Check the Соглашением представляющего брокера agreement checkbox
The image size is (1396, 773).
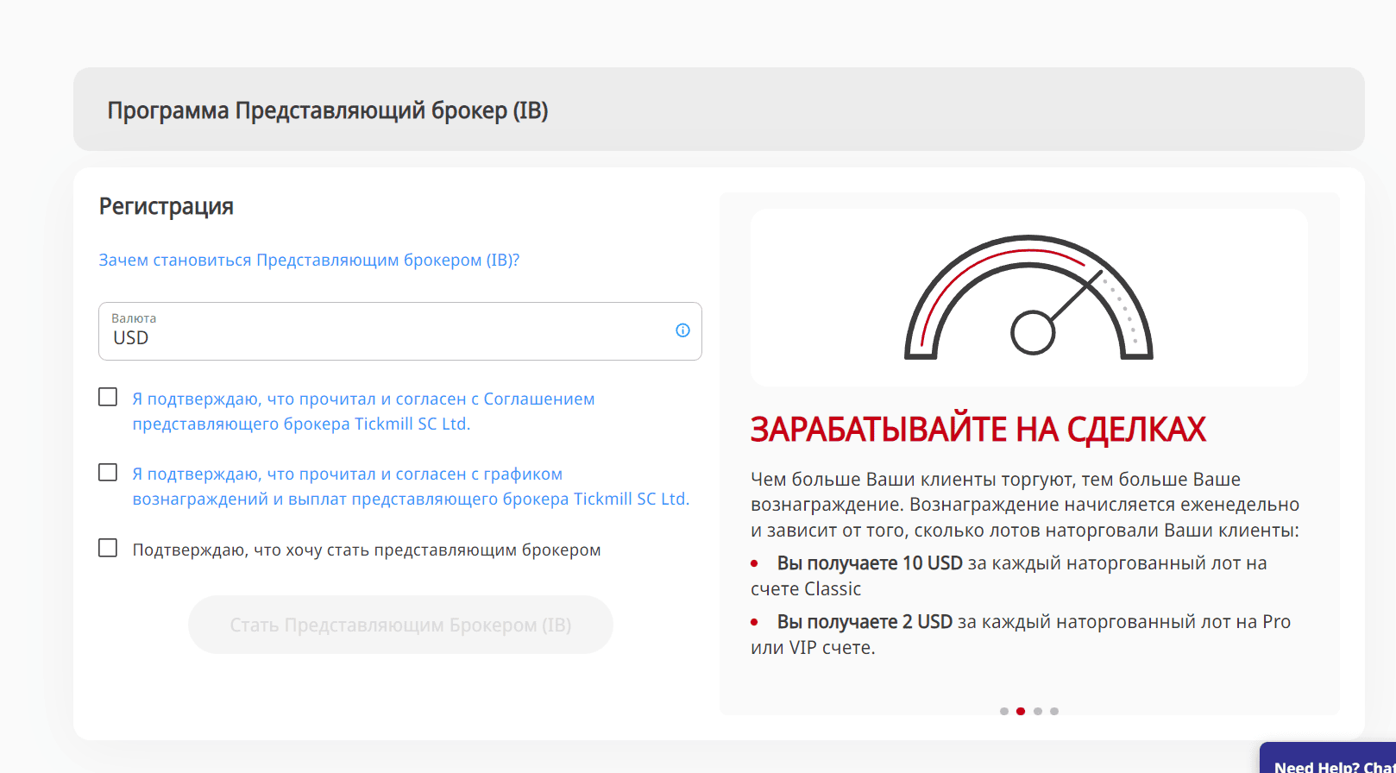click(108, 397)
